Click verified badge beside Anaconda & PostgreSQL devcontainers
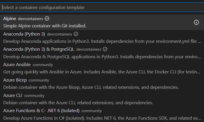The width and height of the screenshot is (204, 122). (105, 49)
